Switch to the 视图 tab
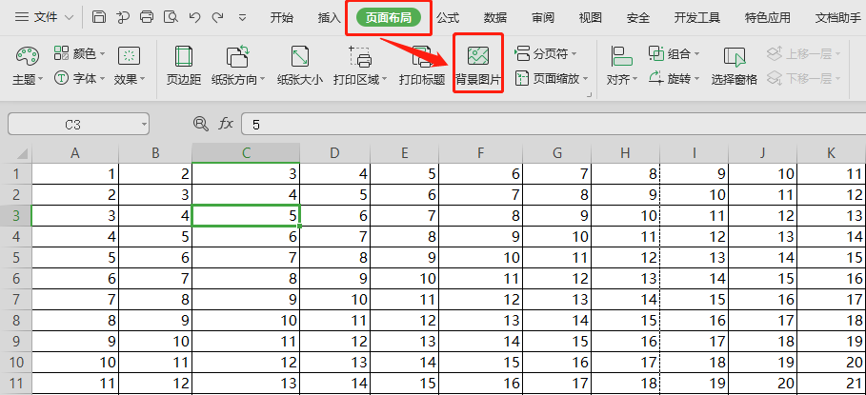Screen dimensions: 866x395 pos(590,18)
